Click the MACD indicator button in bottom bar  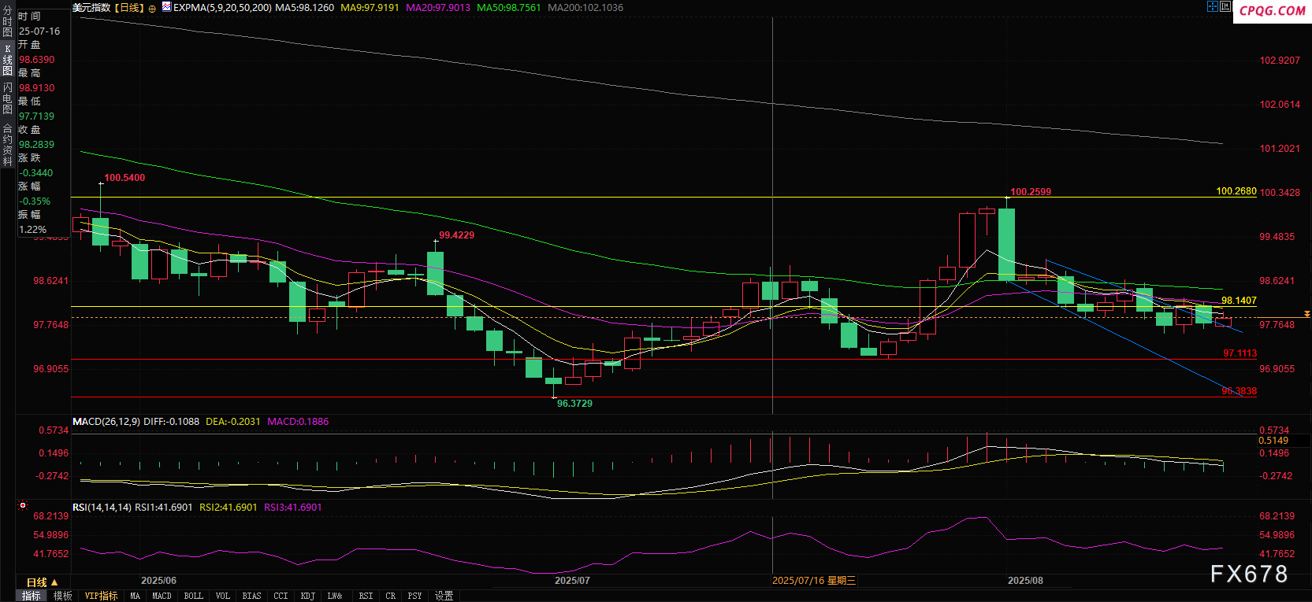[x=162, y=596]
